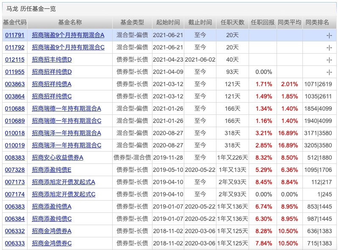
Task: Click fund code 010688
Action: point(14,109)
